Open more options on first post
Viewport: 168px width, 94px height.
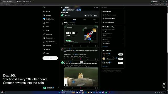(98, 23)
